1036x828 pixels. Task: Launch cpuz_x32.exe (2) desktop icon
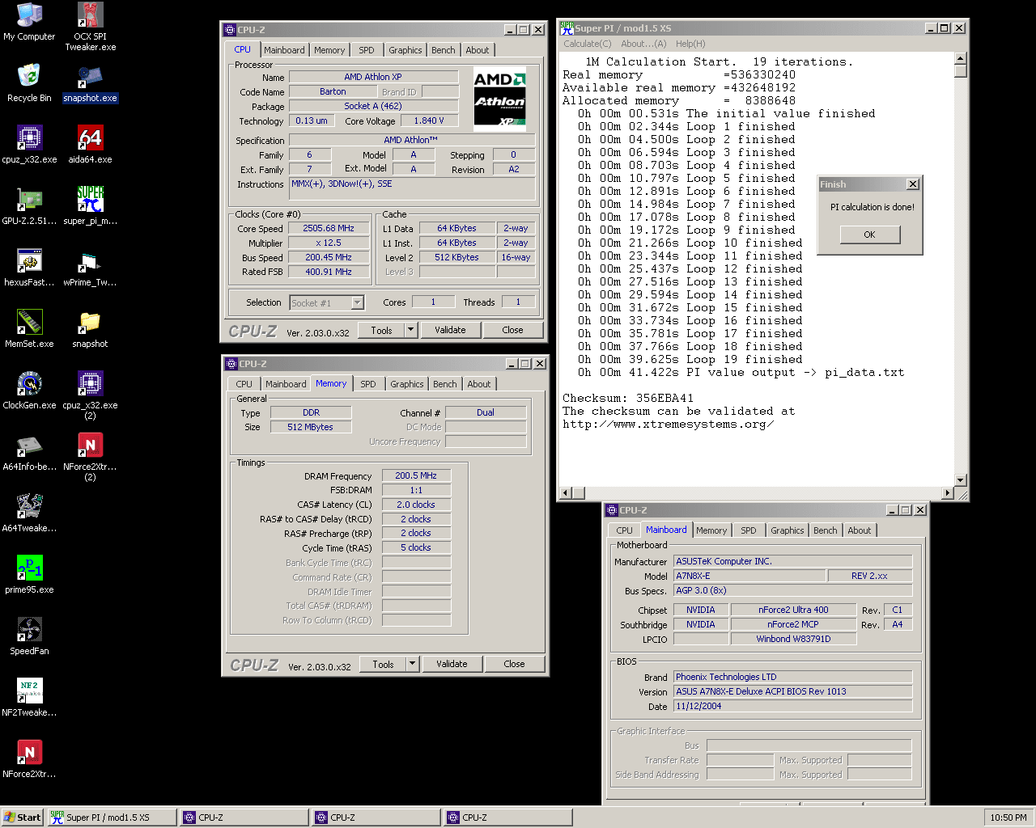(90, 395)
